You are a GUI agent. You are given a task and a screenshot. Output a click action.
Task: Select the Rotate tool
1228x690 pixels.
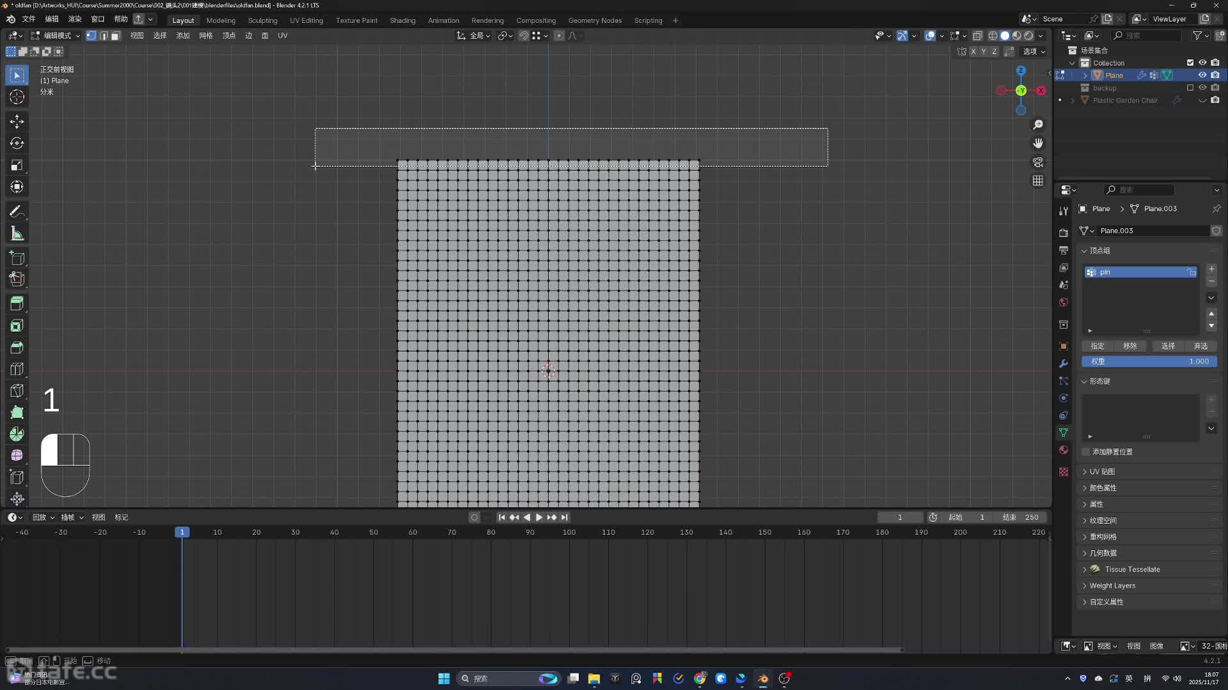(17, 143)
